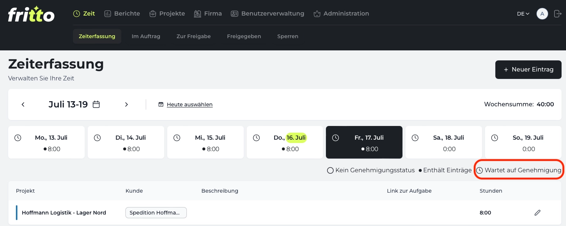Click the clock icon on Mi., 15. Juli card
Image resolution: width=566 pixels, height=226 pixels.
177,138
